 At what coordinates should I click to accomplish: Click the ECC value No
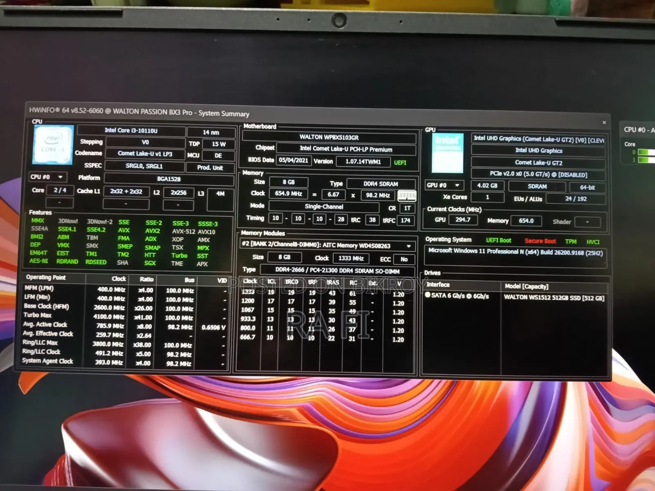404,259
